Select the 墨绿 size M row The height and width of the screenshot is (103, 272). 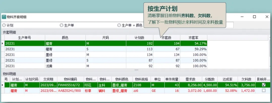[65, 55]
